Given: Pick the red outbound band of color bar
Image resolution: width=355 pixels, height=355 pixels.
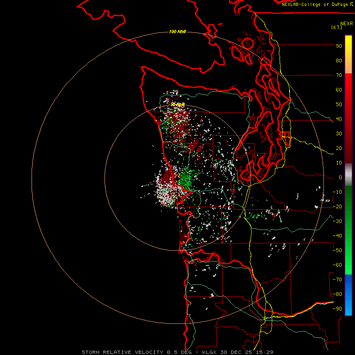Looking at the screenshot, I should point(348,118).
